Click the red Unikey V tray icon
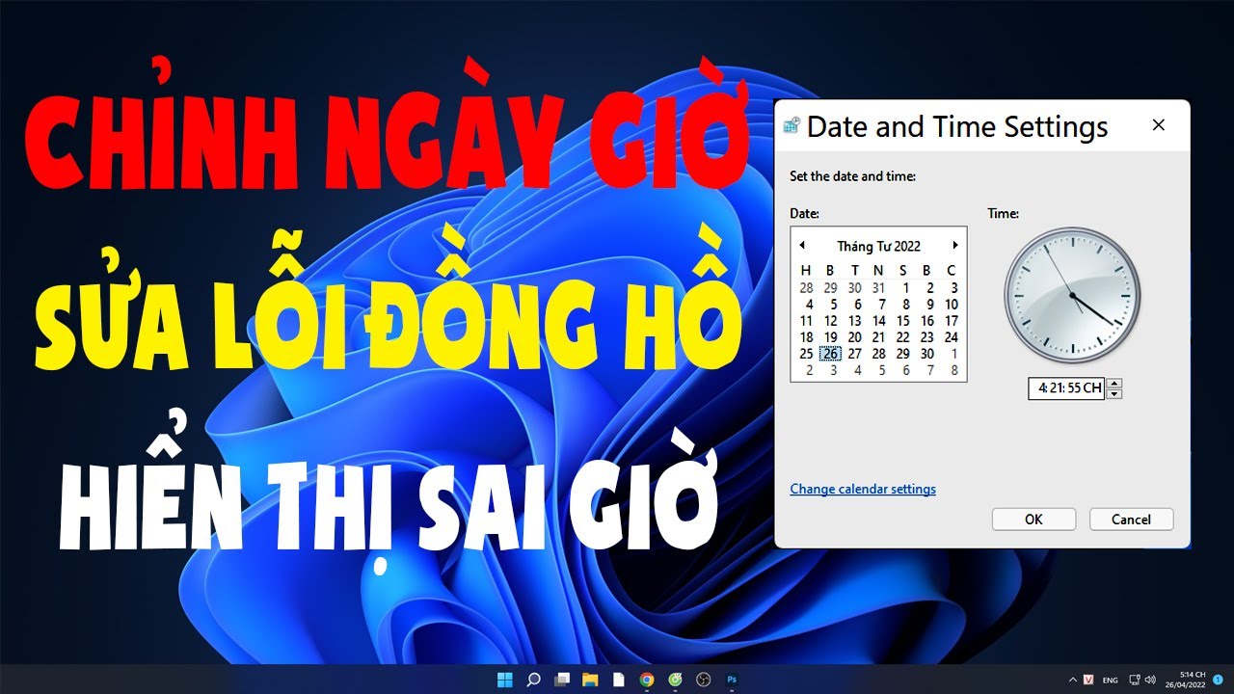Viewport: 1234px width, 694px height. (1088, 680)
